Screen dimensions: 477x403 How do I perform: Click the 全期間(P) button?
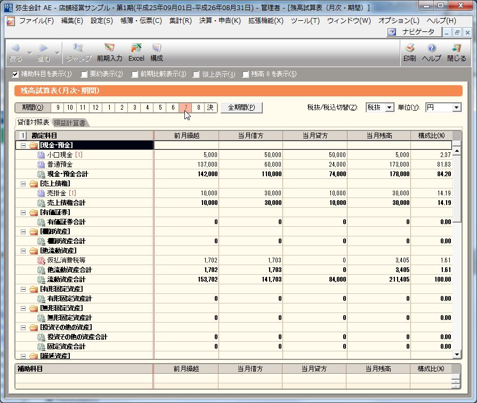point(241,108)
